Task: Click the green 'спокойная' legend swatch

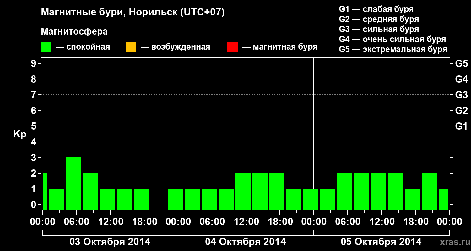Action: 46,47
